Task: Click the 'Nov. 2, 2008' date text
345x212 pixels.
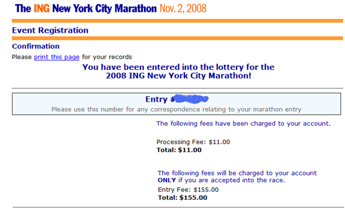Action: 183,9
